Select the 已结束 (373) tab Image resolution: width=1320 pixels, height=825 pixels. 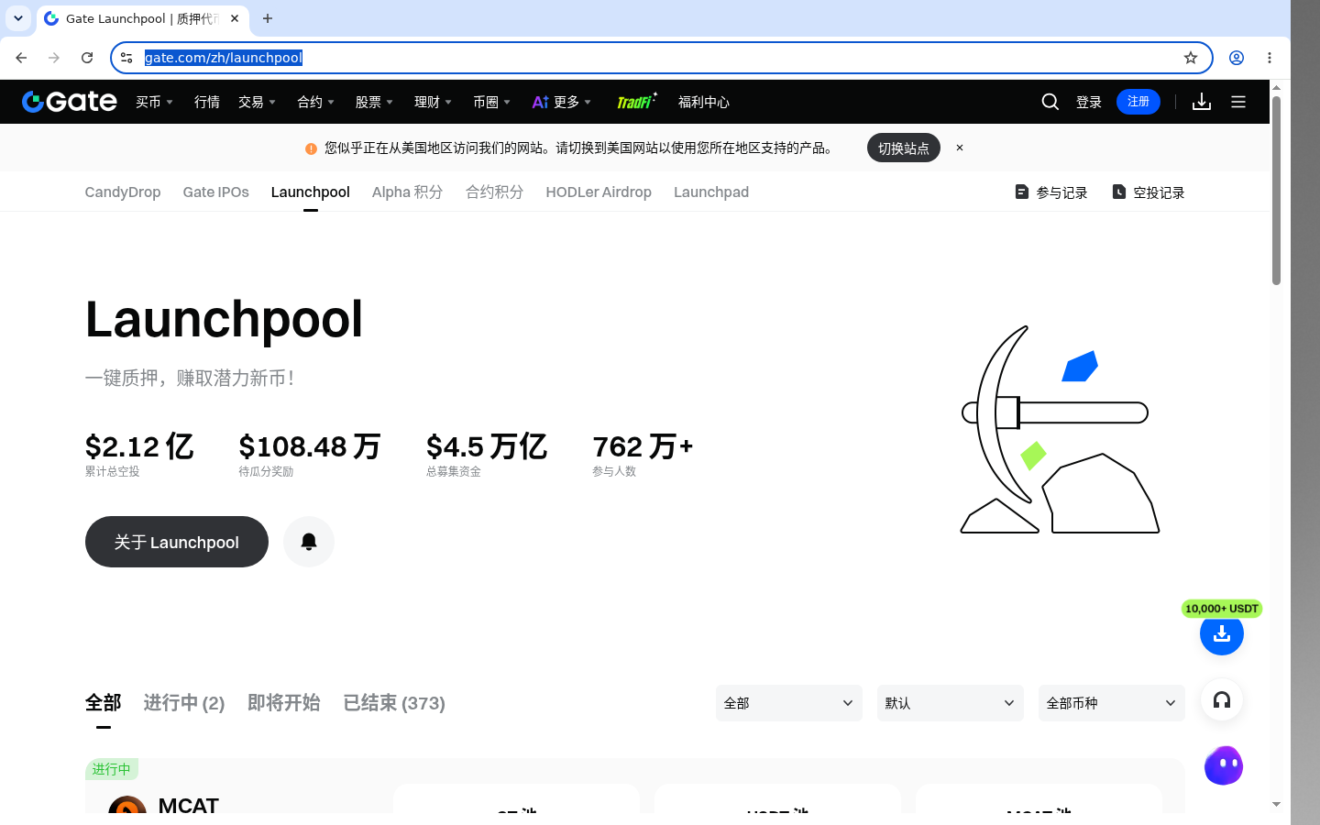pos(394,703)
